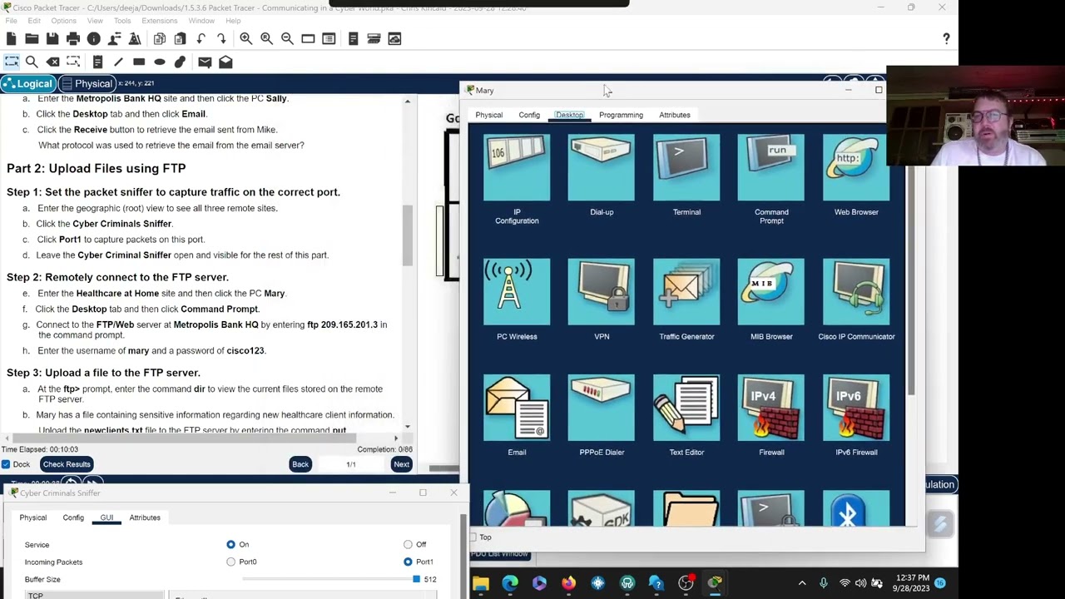Screen dimensions: 1065x599
Task: Launch the Text Editor app
Action: tap(686, 408)
